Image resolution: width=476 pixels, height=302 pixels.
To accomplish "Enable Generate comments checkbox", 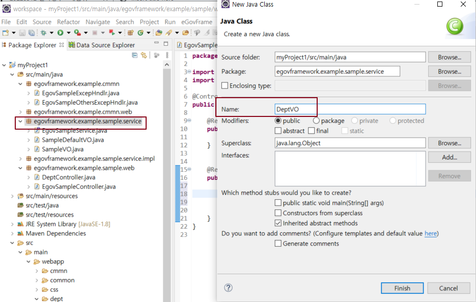I will tap(278, 243).
